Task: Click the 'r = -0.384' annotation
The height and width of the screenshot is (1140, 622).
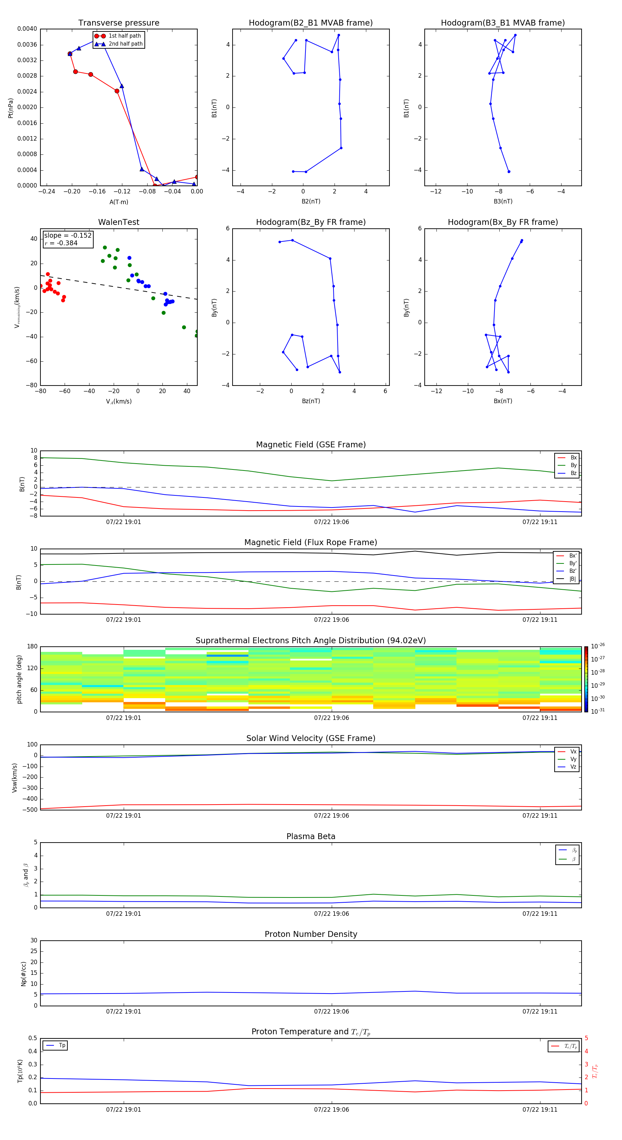Action: [61, 243]
